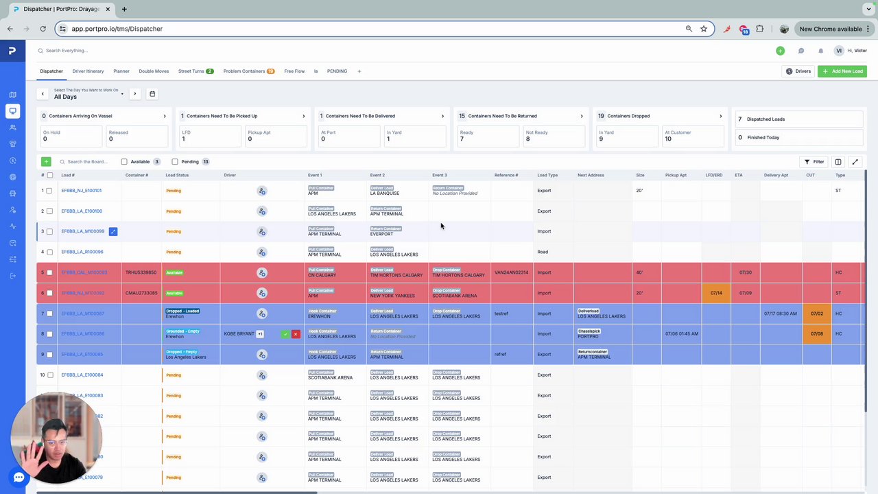Open the Drivers button
The height and width of the screenshot is (494, 878).
(798, 71)
